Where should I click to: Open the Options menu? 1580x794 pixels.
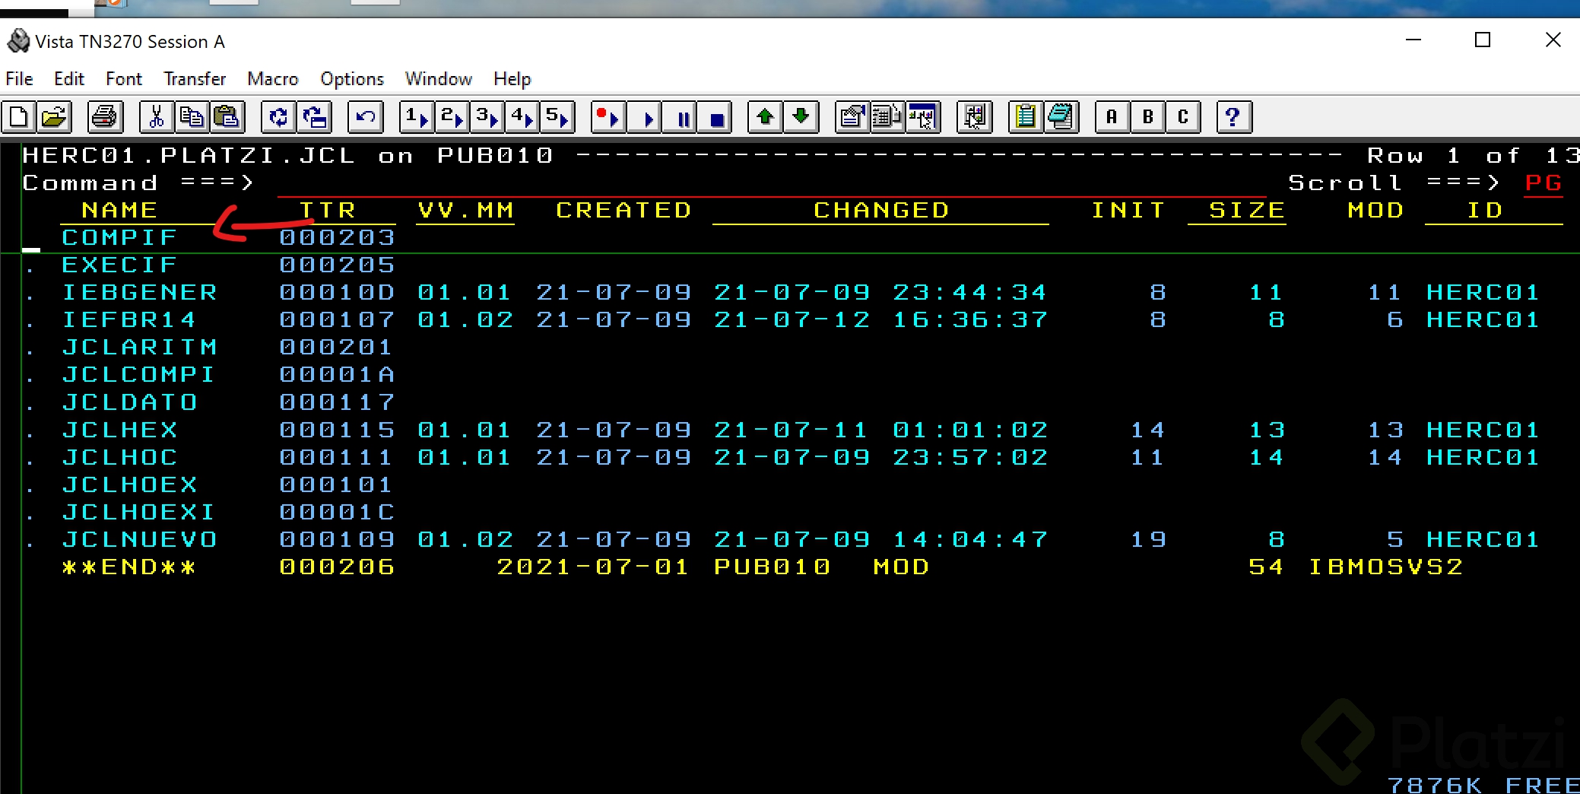(x=352, y=79)
